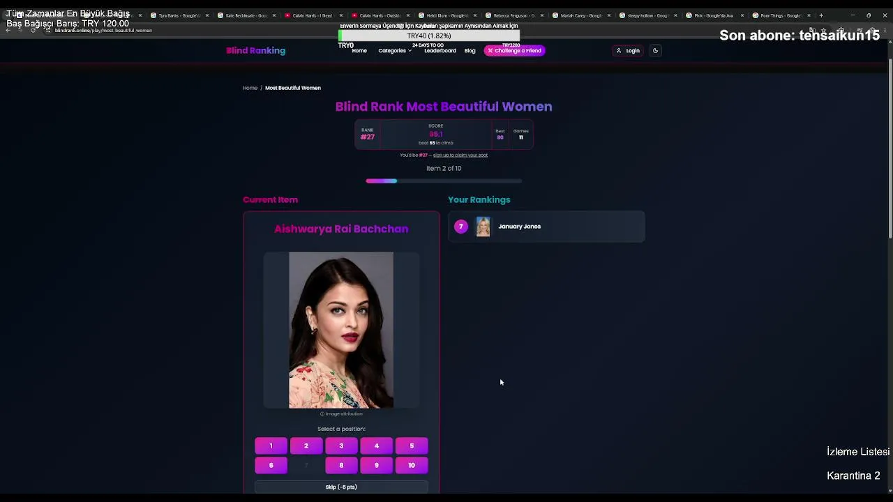Click the item progress bar
Image resolution: width=893 pixels, height=502 pixels.
point(444,181)
